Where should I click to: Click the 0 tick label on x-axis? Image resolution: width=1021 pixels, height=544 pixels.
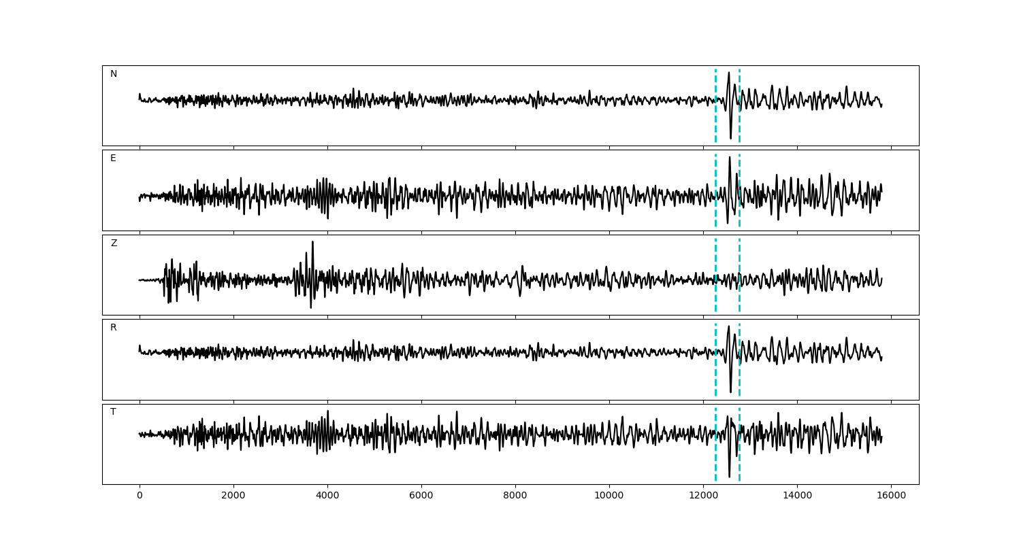(x=140, y=496)
